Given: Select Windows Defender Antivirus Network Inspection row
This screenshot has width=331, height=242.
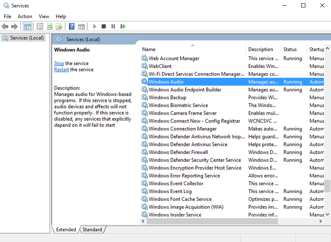Looking at the screenshot, I should click(232, 136).
